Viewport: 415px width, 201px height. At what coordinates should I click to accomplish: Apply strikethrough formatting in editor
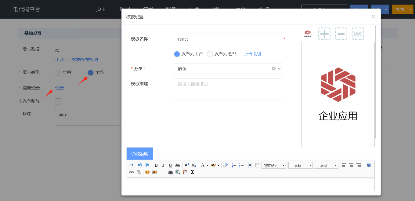click(178, 165)
